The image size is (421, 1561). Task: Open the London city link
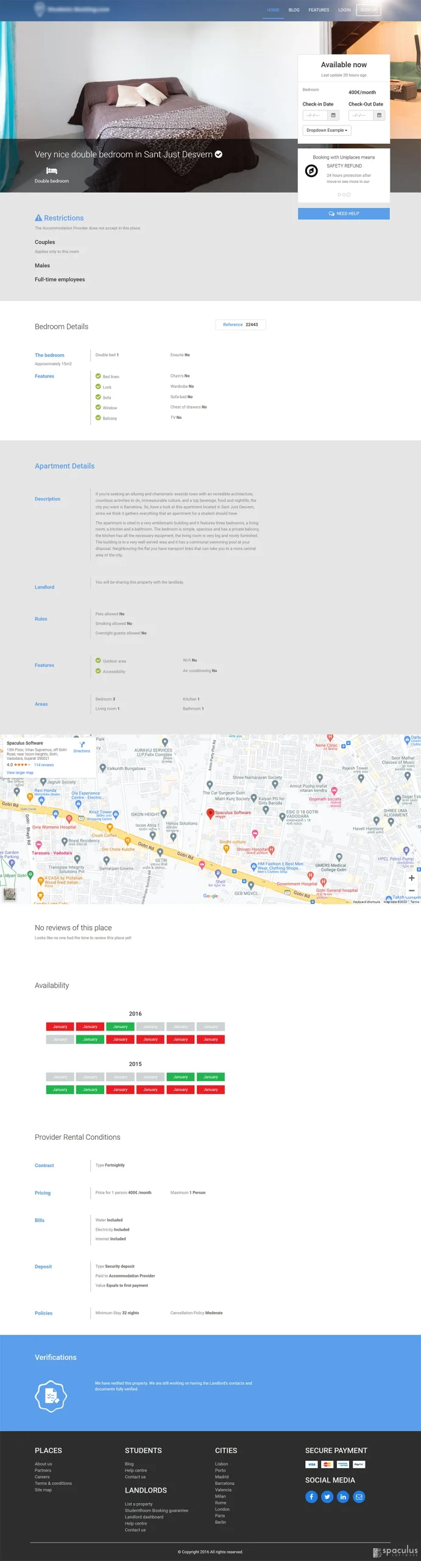point(222,1509)
